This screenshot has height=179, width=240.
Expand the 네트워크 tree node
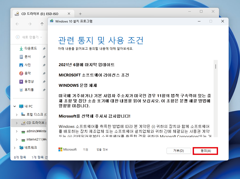click(15, 148)
